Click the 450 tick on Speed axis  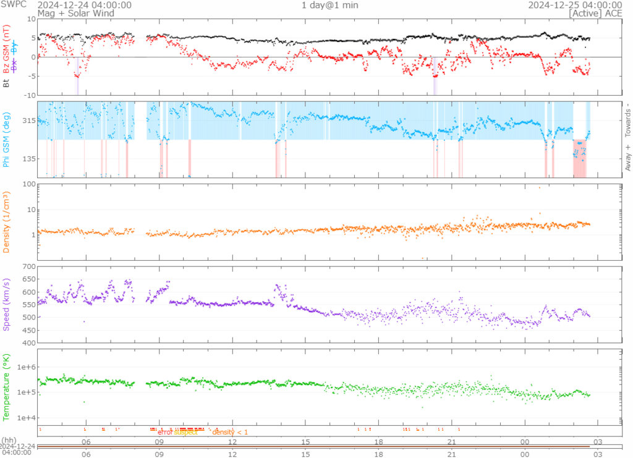tap(29, 331)
